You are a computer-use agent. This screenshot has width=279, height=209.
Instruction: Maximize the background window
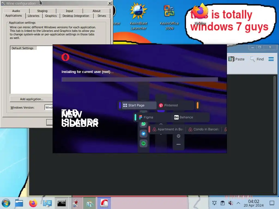tap(260, 47)
